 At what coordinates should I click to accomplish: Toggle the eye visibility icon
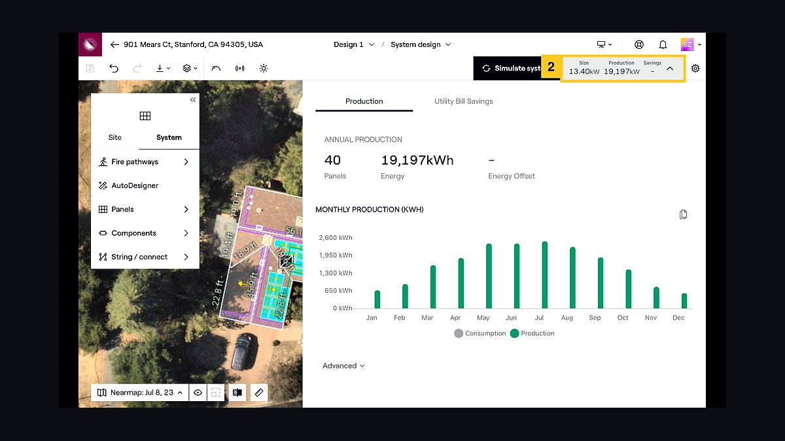[x=198, y=393]
